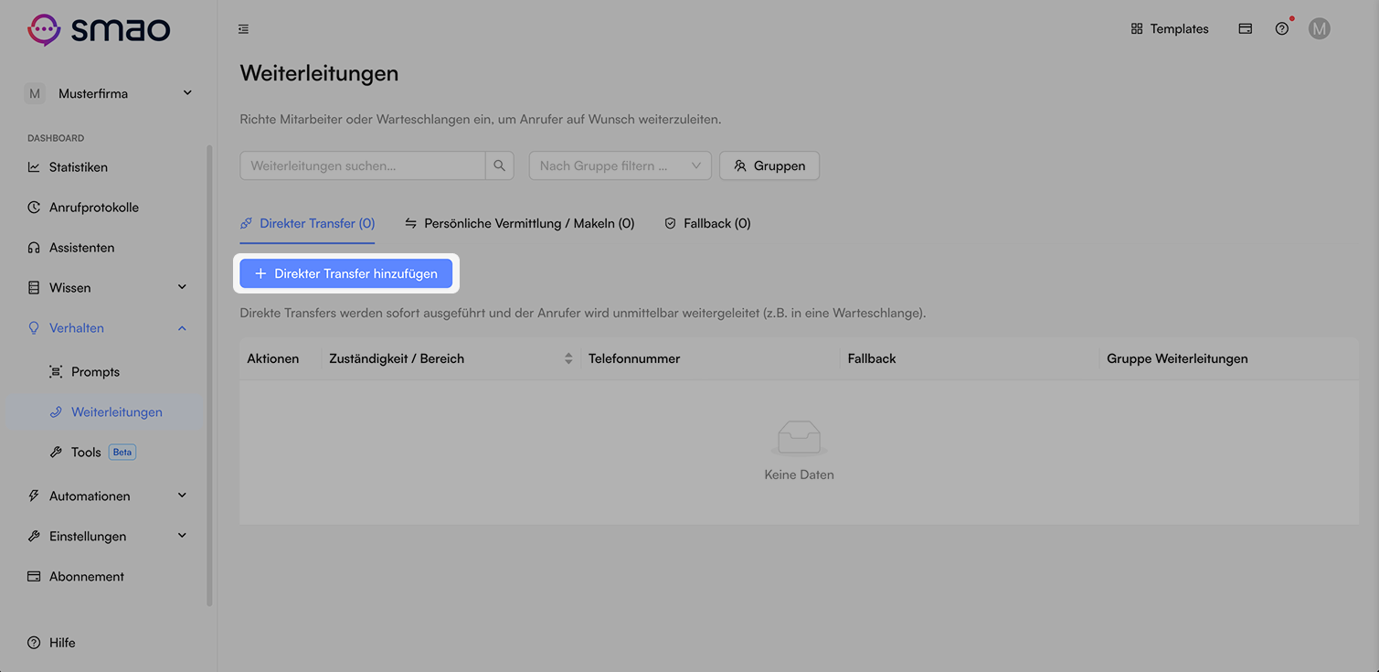Viewport: 1379px width, 672px height.
Task: Click the smao logo
Action: 99,29
